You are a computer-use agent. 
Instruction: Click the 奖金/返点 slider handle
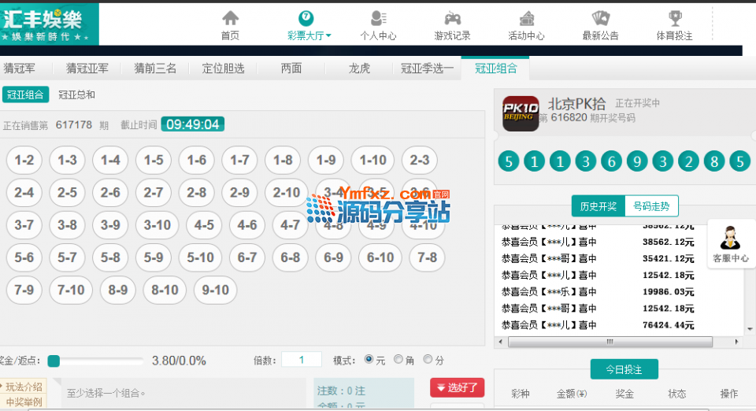[54, 361]
